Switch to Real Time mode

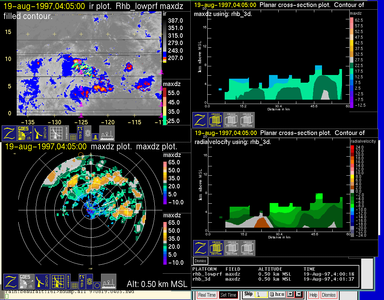click(x=207, y=295)
